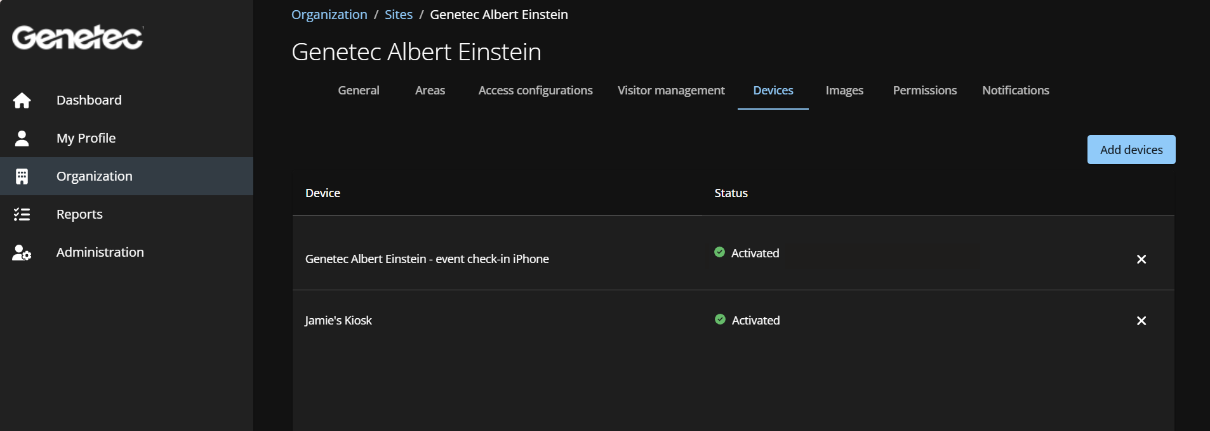Switch to the Notifications tab

point(1015,91)
